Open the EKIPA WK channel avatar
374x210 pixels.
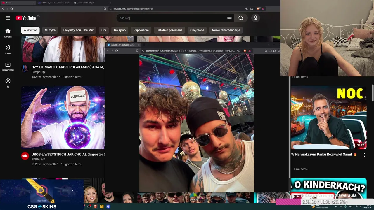[x=25, y=156]
